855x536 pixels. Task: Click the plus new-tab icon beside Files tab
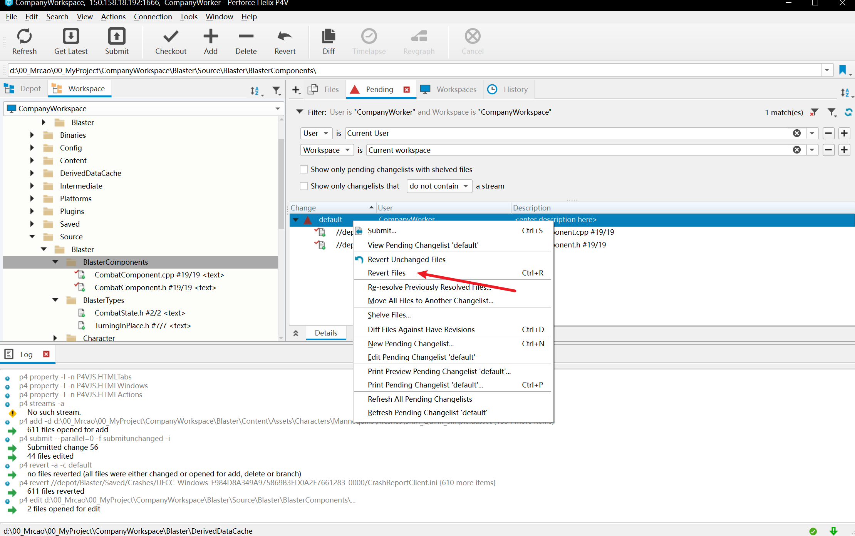pos(296,90)
